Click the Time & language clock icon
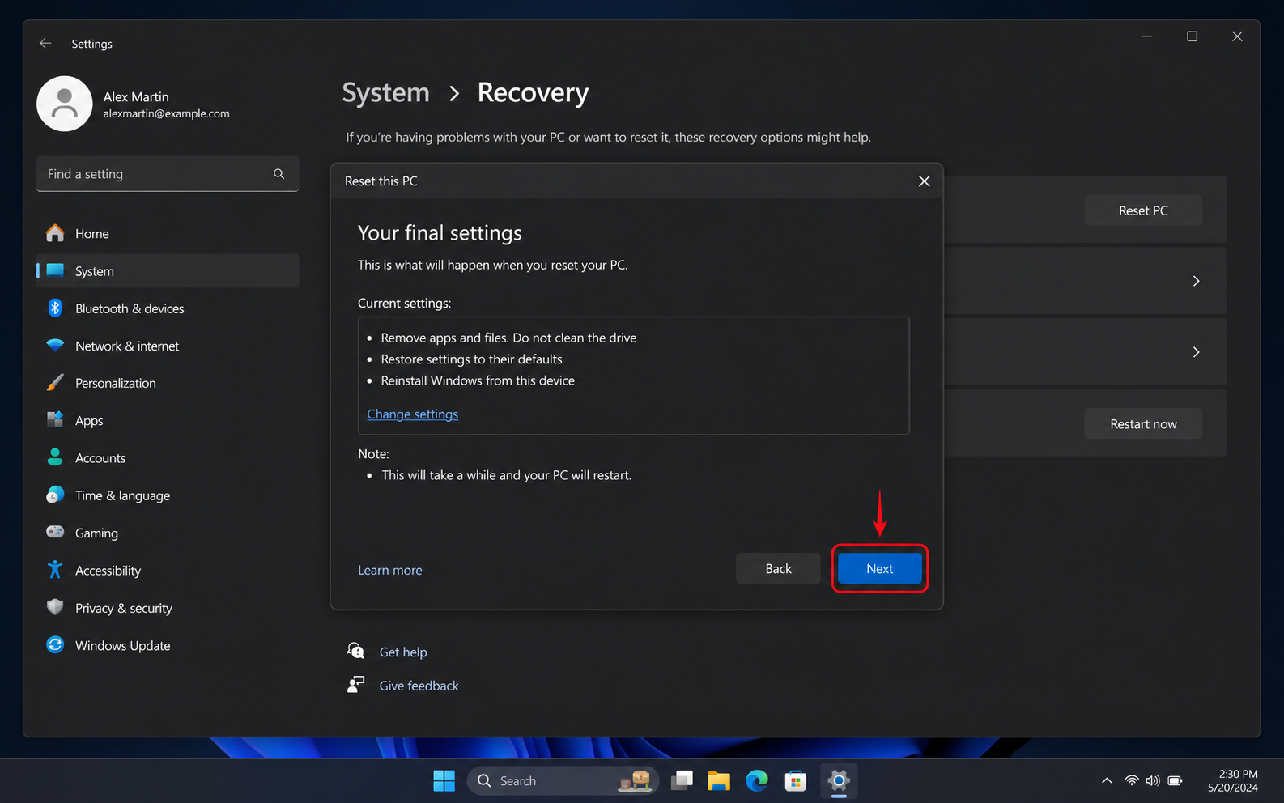Viewport: 1284px width, 803px height. [55, 495]
